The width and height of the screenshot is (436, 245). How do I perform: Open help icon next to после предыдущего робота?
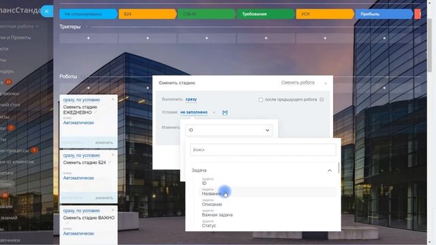point(322,99)
